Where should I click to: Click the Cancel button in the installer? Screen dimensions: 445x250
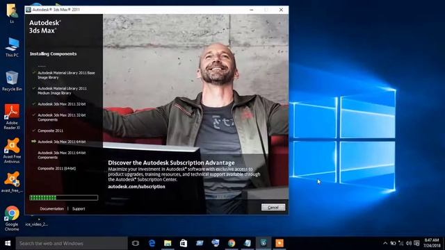[x=273, y=208]
